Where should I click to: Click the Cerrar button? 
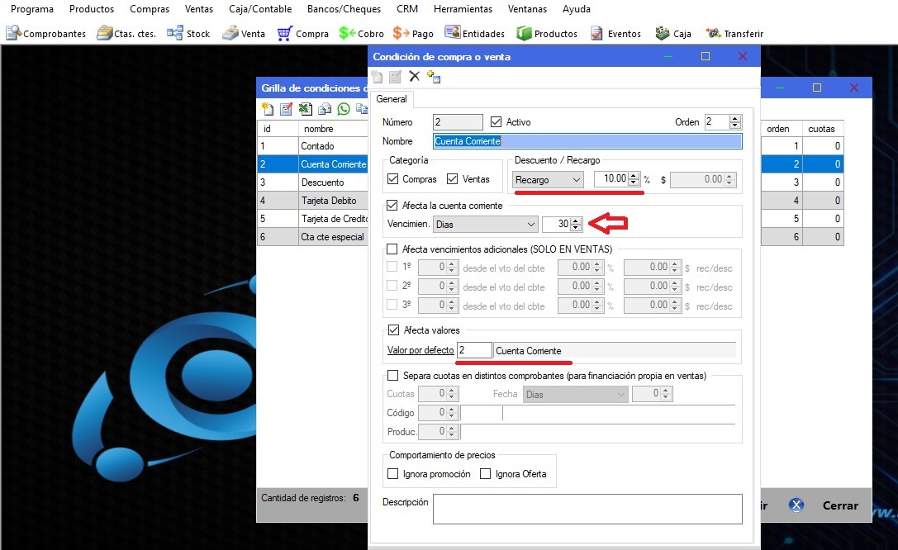tap(827, 505)
